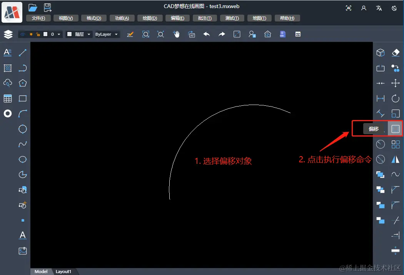Screen dimensions: 404x275
Task: Click the Offset (偏移) tool icon
Action: [x=395, y=129]
